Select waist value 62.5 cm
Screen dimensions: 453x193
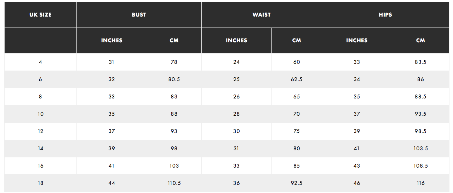[297, 79]
